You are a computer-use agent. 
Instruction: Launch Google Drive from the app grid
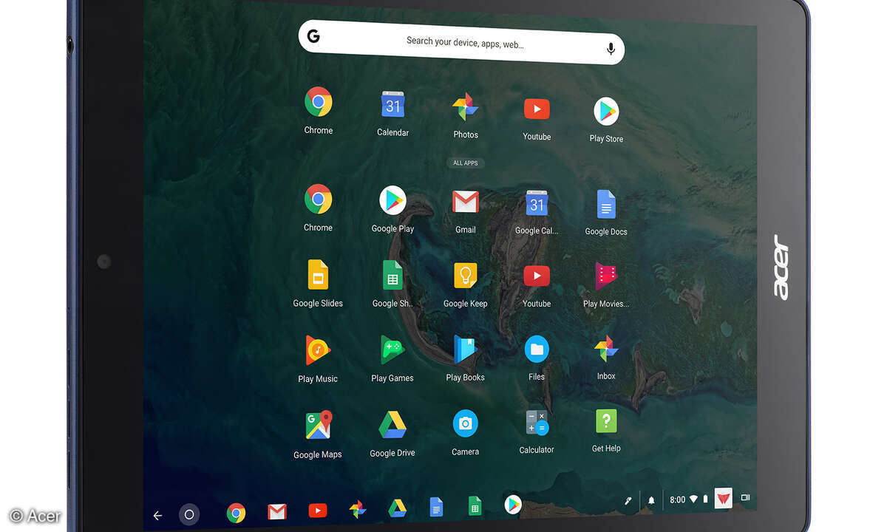pos(392,425)
